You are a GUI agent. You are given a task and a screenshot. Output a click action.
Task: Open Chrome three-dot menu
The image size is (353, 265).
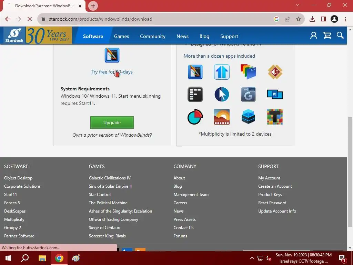coord(345,19)
